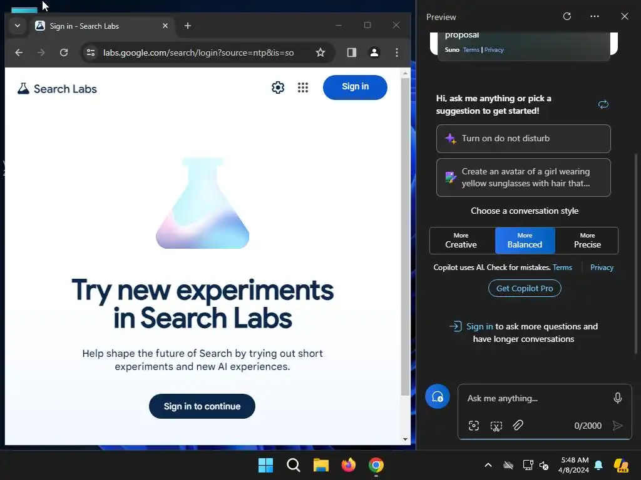Click Sign in to continue button
The width and height of the screenshot is (641, 480).
[202, 406]
